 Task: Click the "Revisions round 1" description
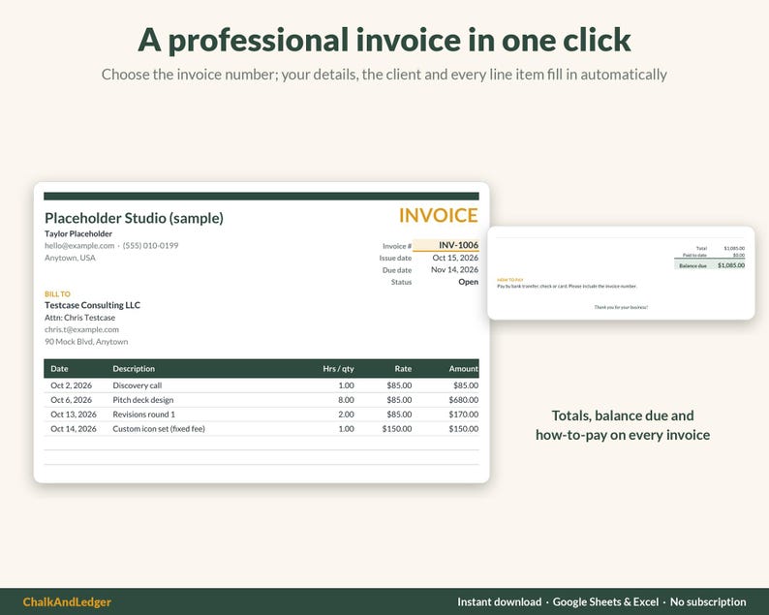(143, 415)
